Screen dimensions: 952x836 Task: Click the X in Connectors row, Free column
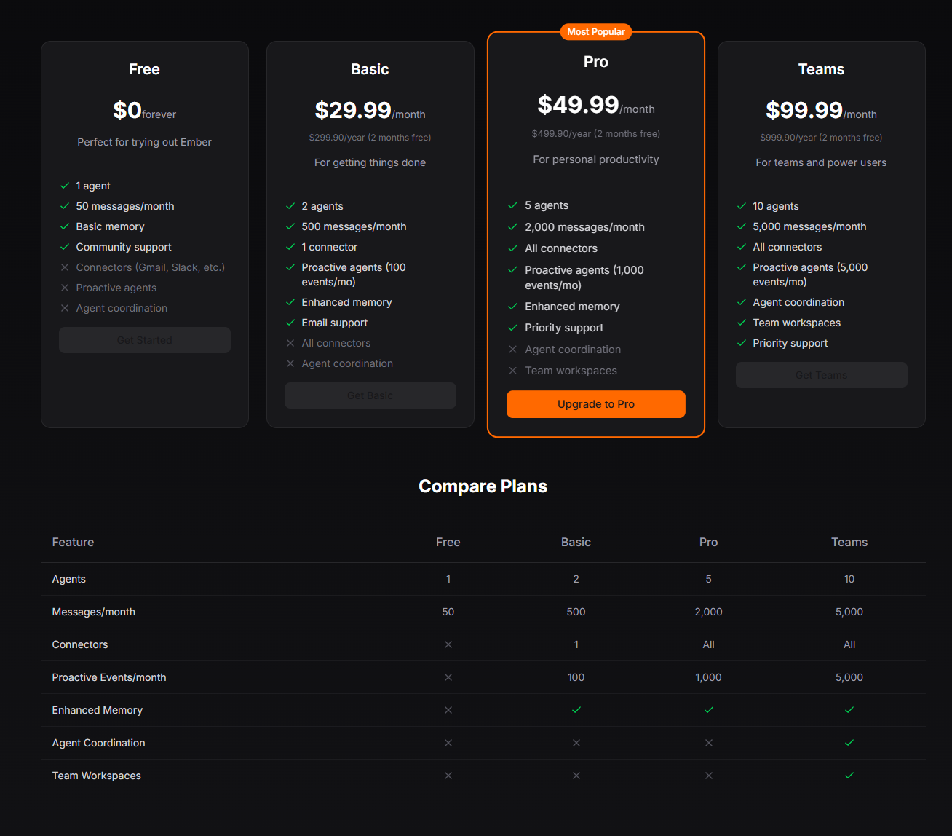[x=448, y=644]
